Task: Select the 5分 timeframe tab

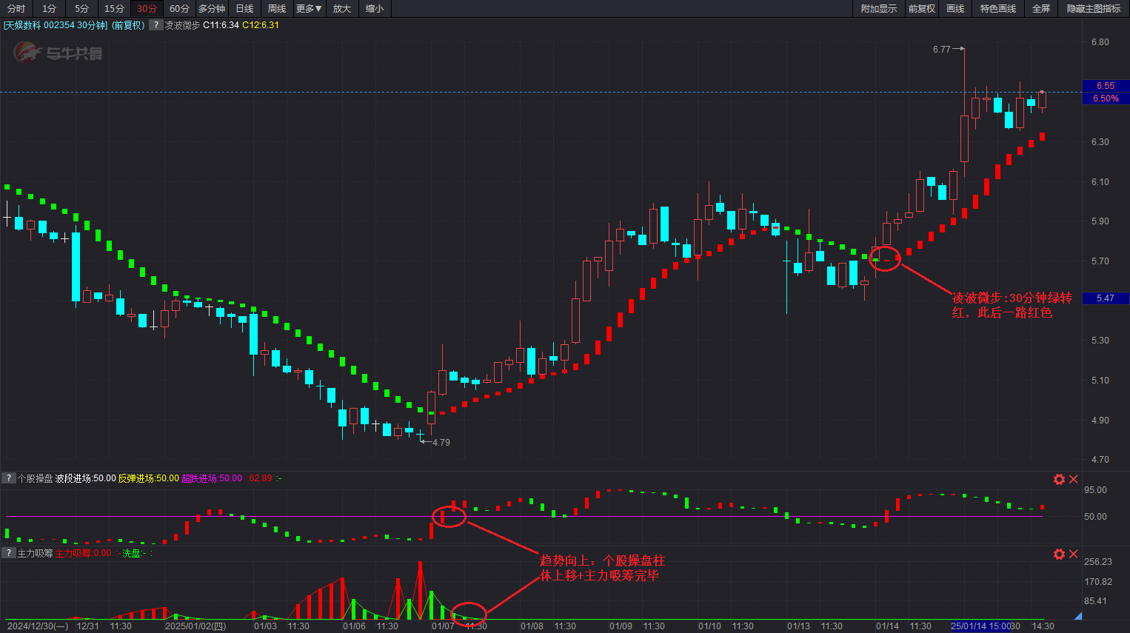Action: tap(81, 9)
